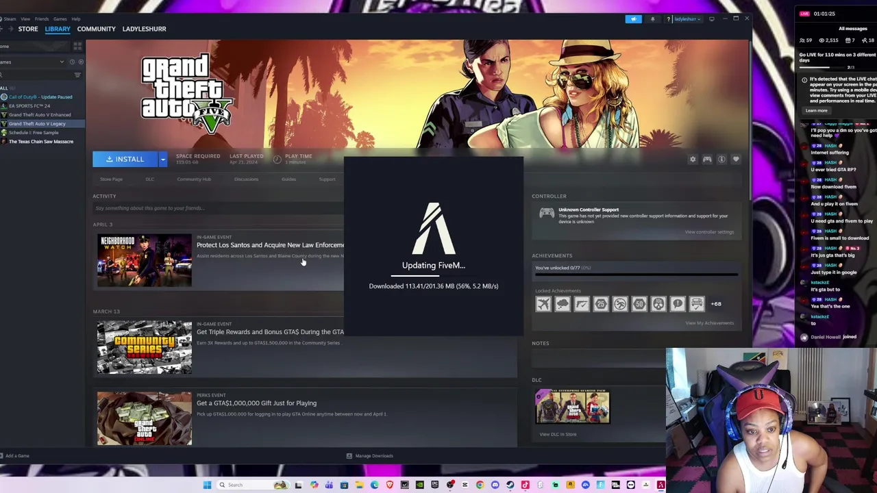The height and width of the screenshot is (493, 877).
Task: Open the Neighborhood Watch news thumbnail
Action: [145, 260]
